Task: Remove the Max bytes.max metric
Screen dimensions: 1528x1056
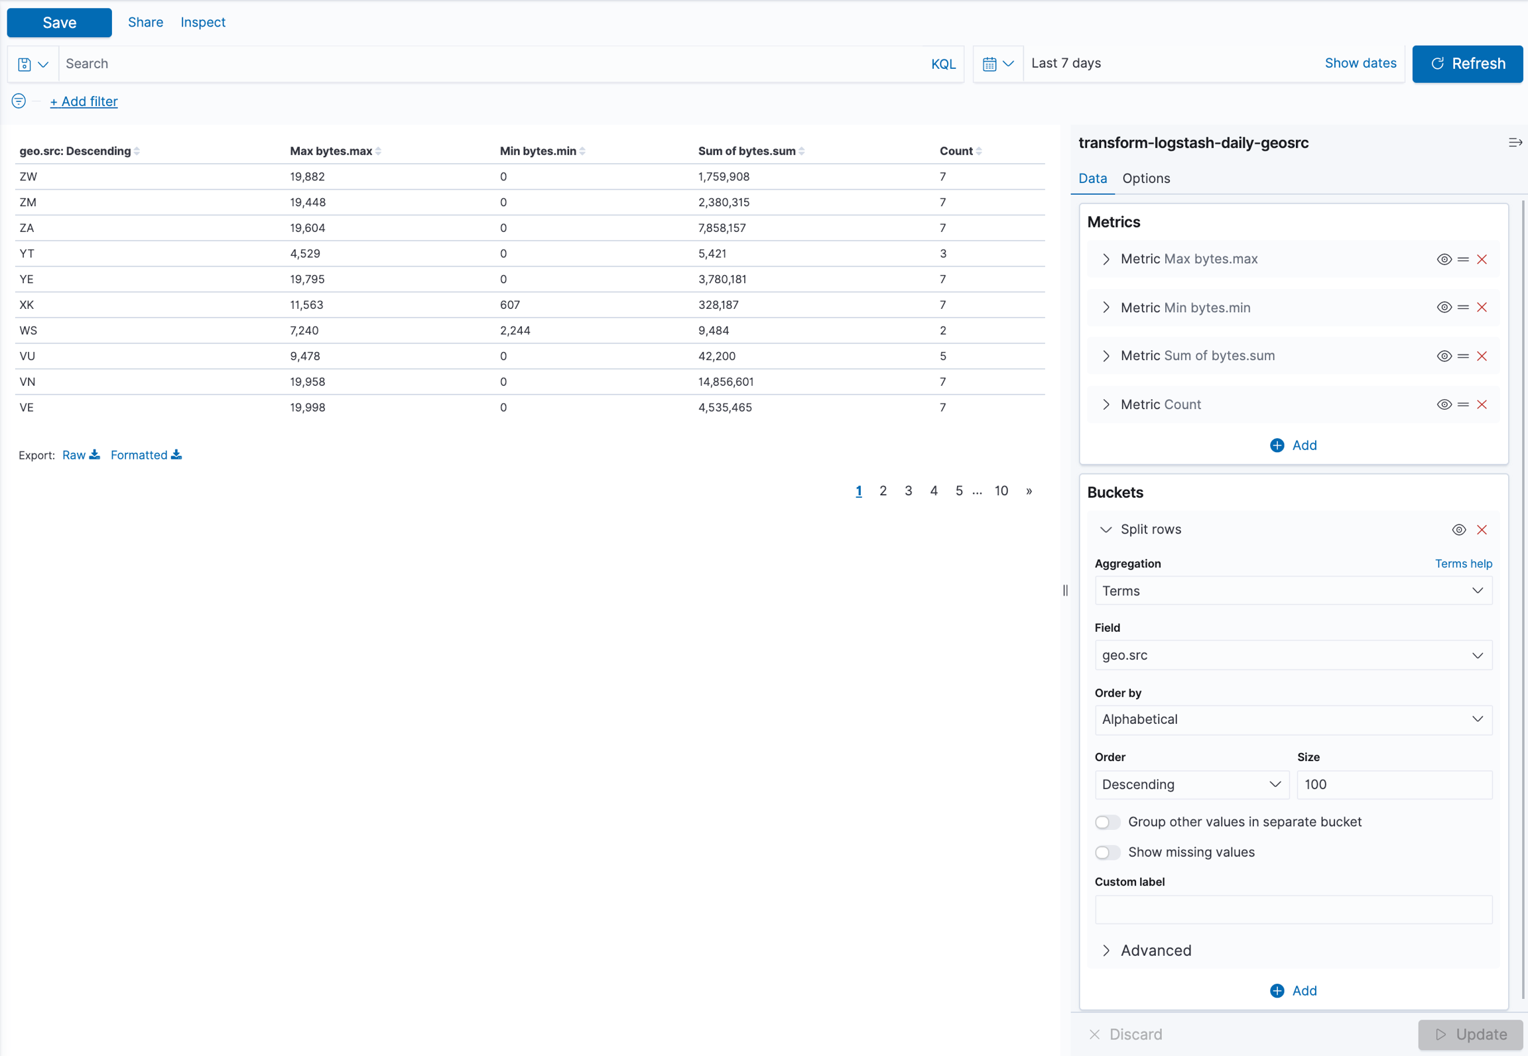Action: click(1482, 259)
